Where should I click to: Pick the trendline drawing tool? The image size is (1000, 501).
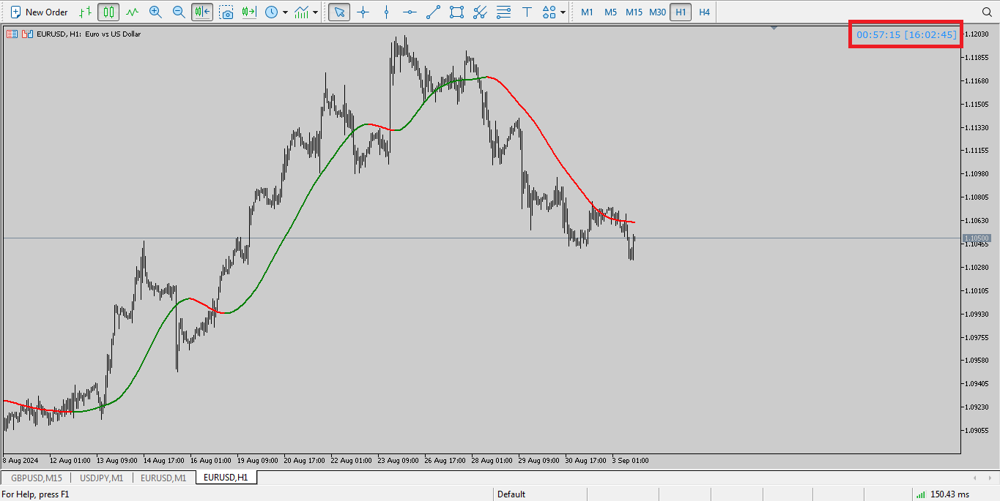(433, 12)
